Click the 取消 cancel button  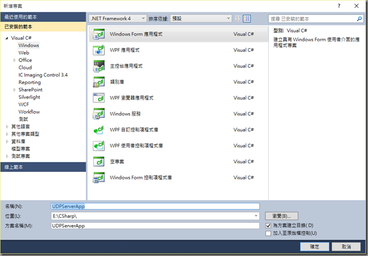347,247
